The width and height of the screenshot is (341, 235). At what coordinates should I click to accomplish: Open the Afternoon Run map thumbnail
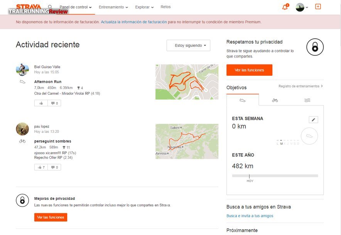187,82
